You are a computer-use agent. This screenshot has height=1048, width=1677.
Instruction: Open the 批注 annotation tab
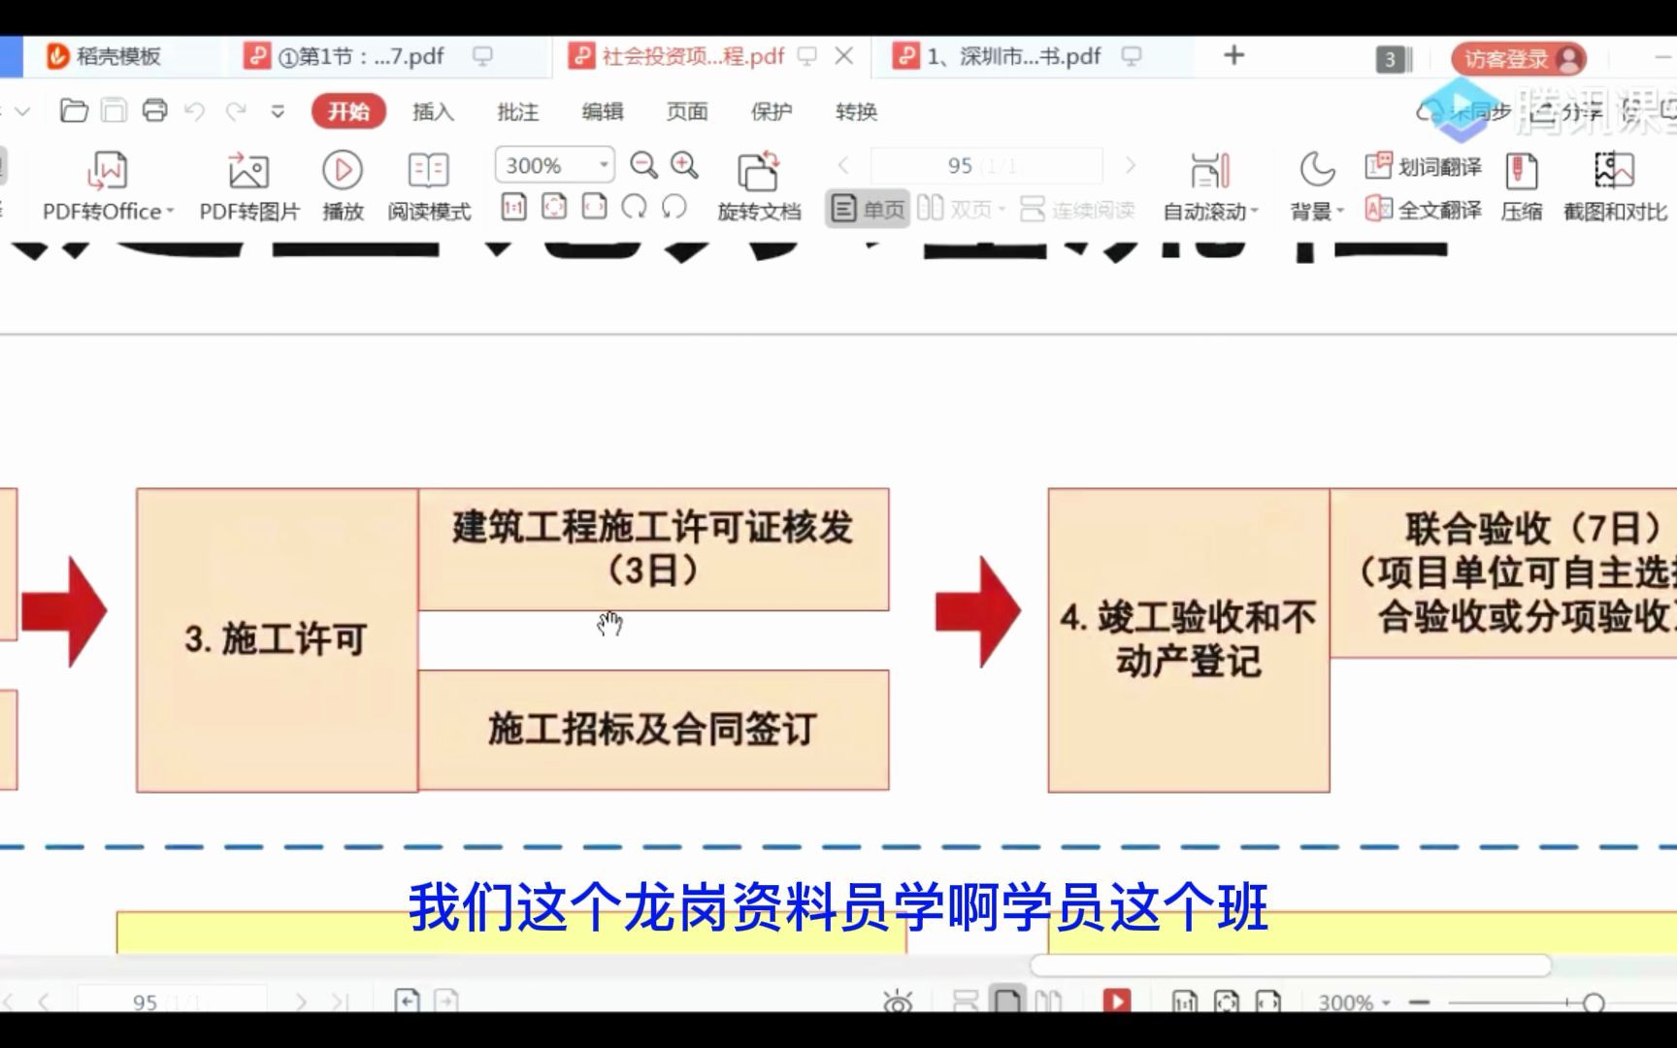pyautogui.click(x=517, y=112)
